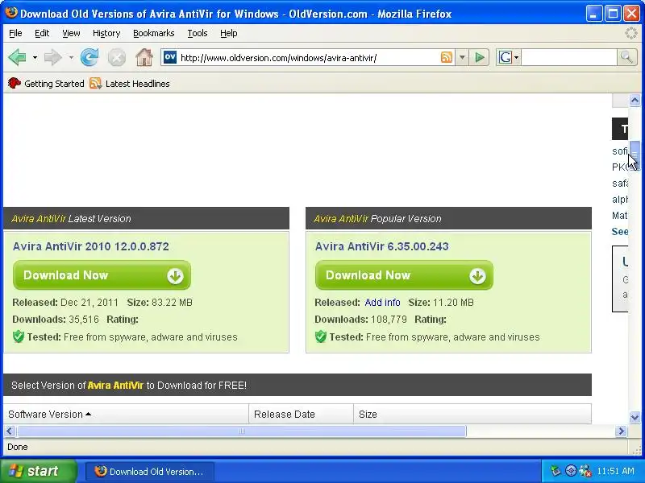Screen dimensions: 645x483
Task: Click the address bar URL field
Action: coord(309,58)
